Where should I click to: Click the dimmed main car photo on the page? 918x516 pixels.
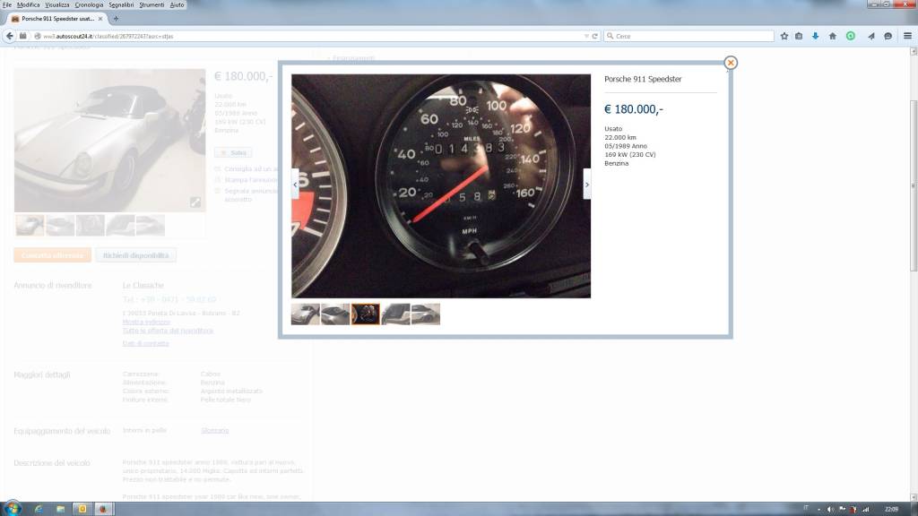(x=109, y=141)
